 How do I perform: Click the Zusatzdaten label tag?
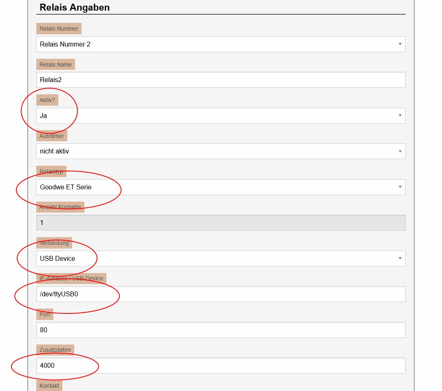[x=55, y=350]
